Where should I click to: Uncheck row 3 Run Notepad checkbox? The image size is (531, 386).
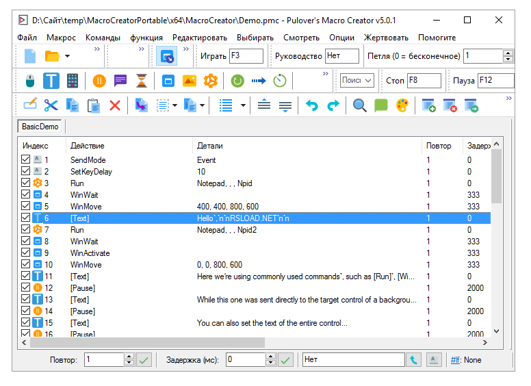pos(25,183)
